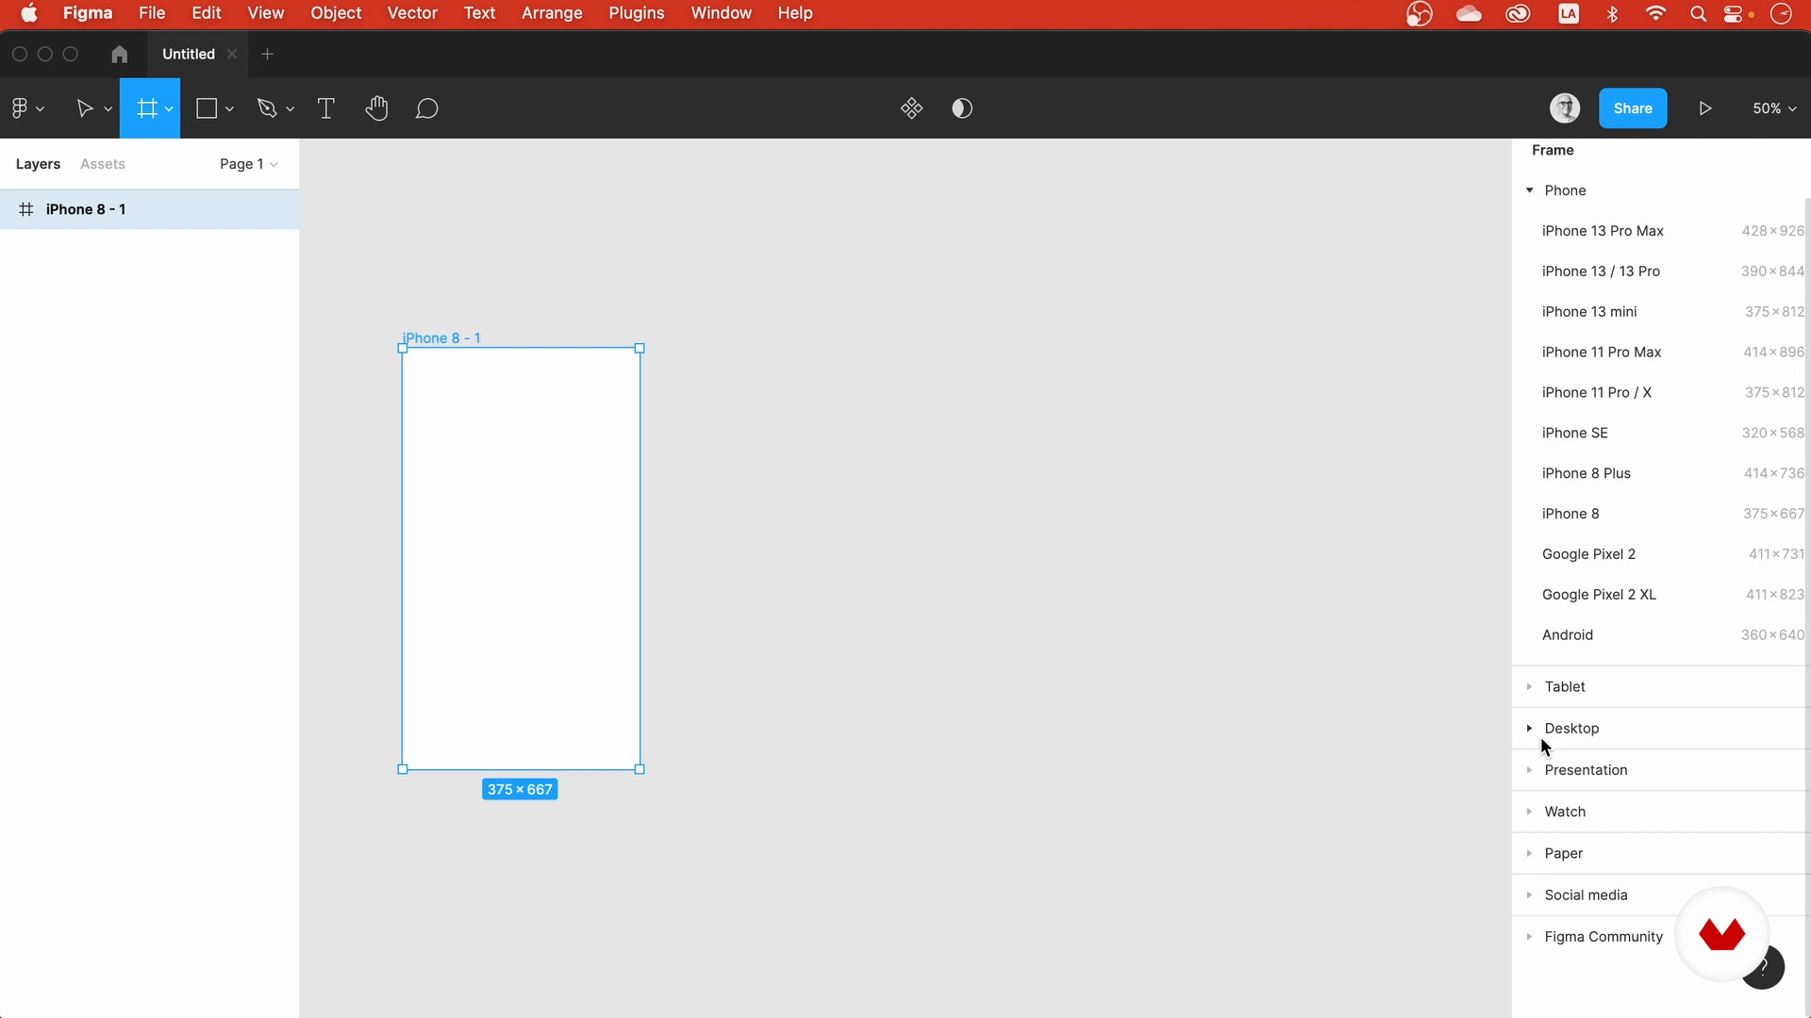The height and width of the screenshot is (1018, 1811).
Task: Choose iPhone 13 Pro Max preset
Action: [x=1660, y=231]
